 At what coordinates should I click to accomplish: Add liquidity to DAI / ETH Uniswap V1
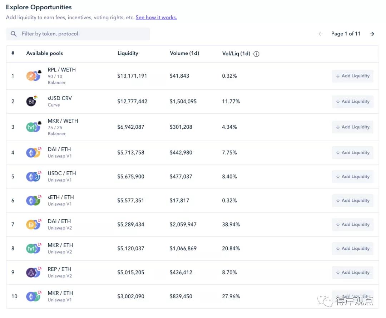coord(352,153)
